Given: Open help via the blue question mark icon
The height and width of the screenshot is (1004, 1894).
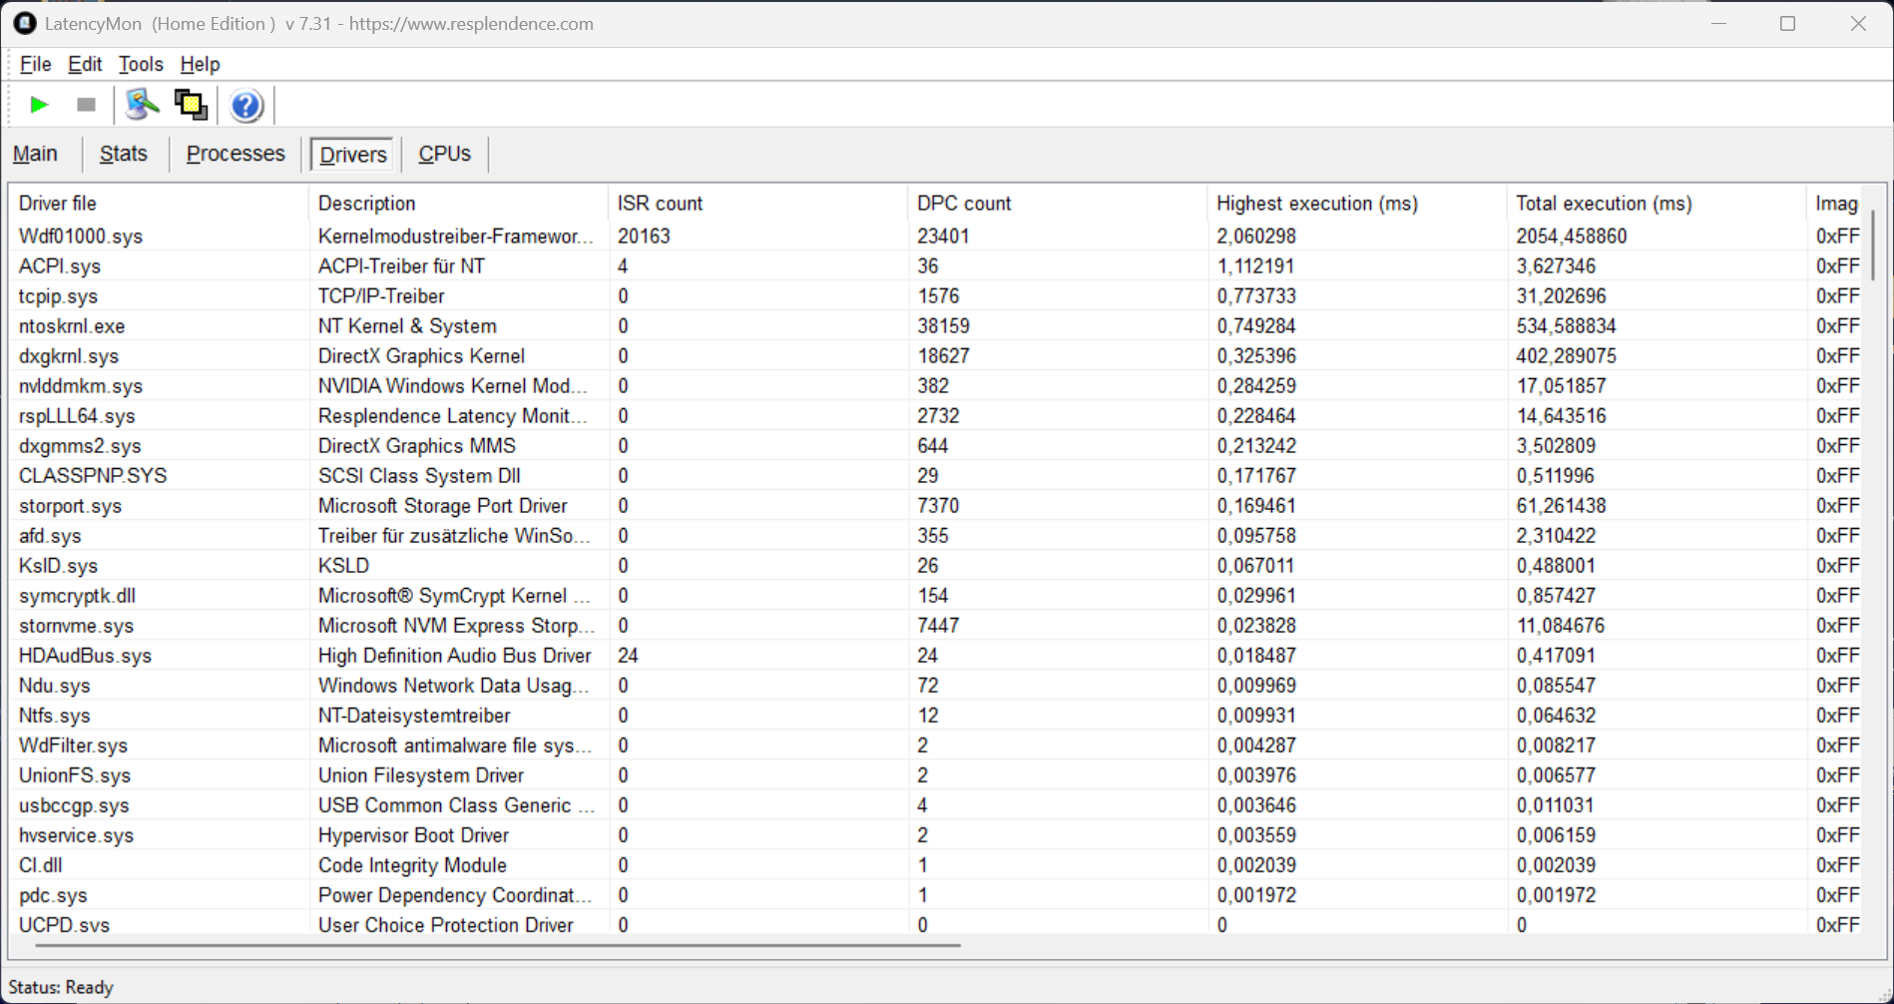Looking at the screenshot, I should point(245,105).
